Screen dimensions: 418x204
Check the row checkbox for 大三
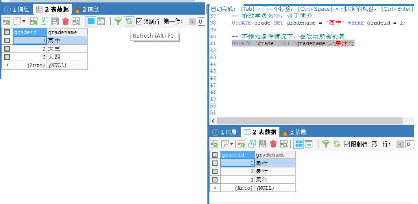(x=7, y=49)
